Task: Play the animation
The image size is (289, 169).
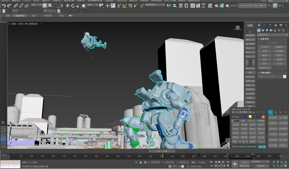Action: pos(219,162)
